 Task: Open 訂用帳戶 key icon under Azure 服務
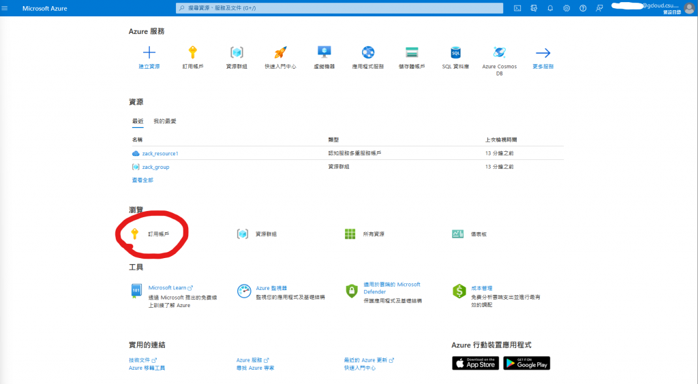(x=193, y=52)
